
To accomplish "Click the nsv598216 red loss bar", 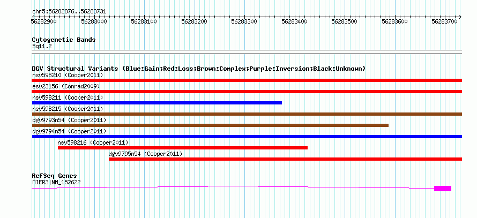I will pos(183,148).
